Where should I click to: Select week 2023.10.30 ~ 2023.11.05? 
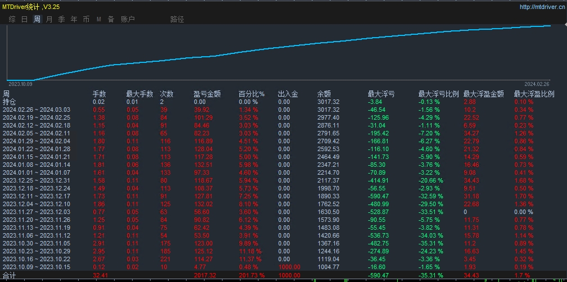tap(37, 243)
